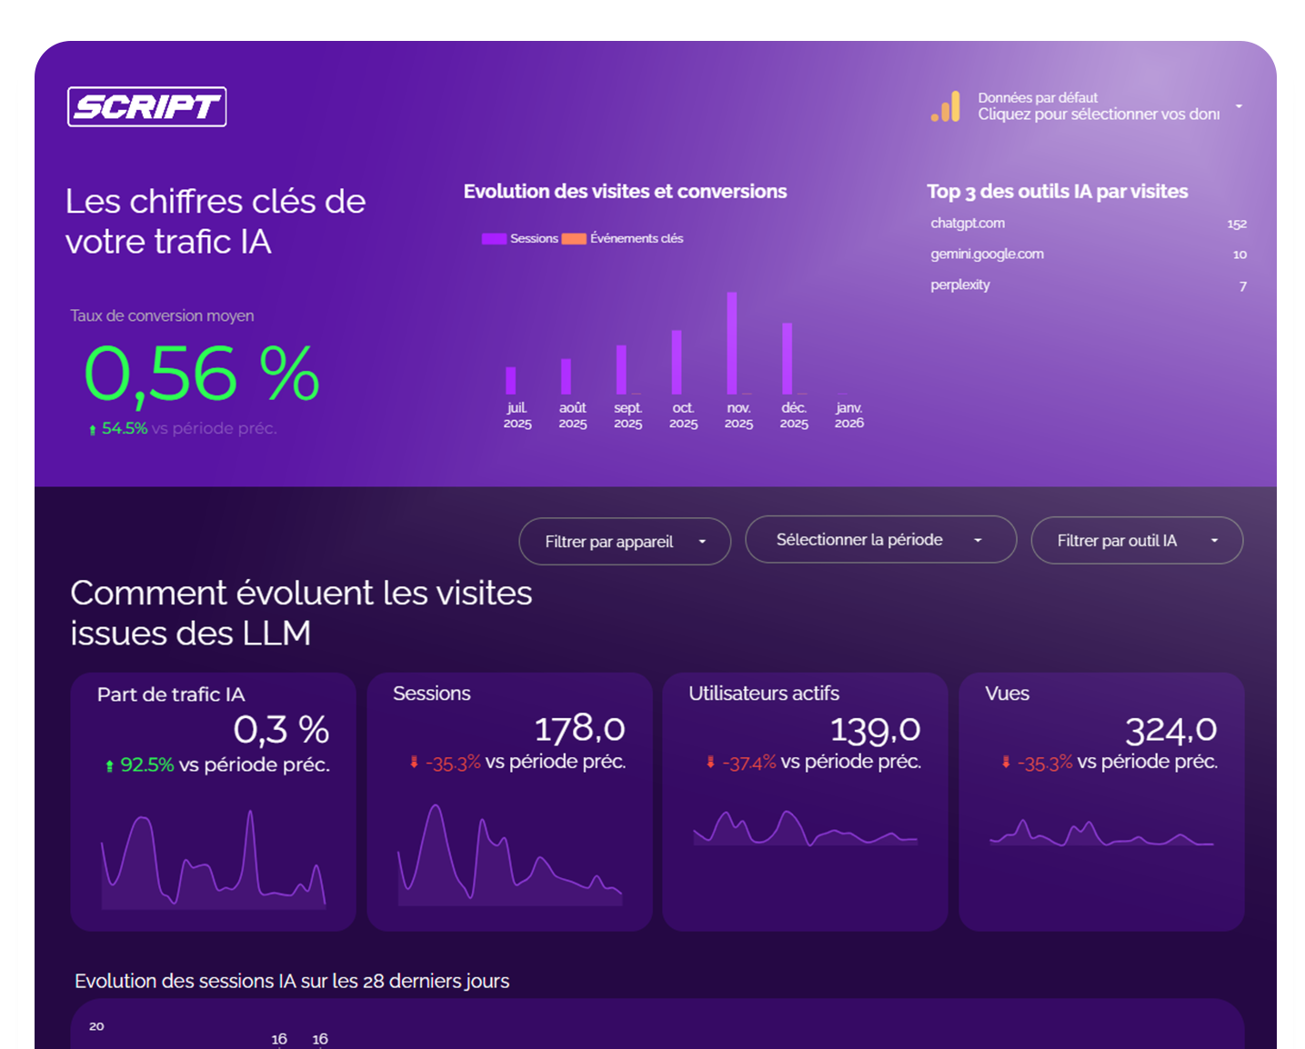This screenshot has height=1049, width=1305.
Task: Click red down arrow in Utilisateurs actifs card
Action: click(710, 763)
